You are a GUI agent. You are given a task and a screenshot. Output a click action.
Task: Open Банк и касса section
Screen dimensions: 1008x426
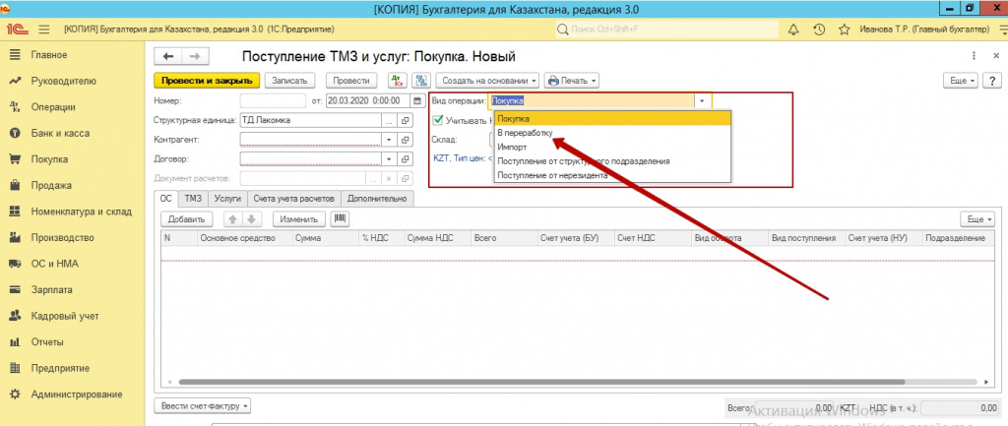(60, 133)
